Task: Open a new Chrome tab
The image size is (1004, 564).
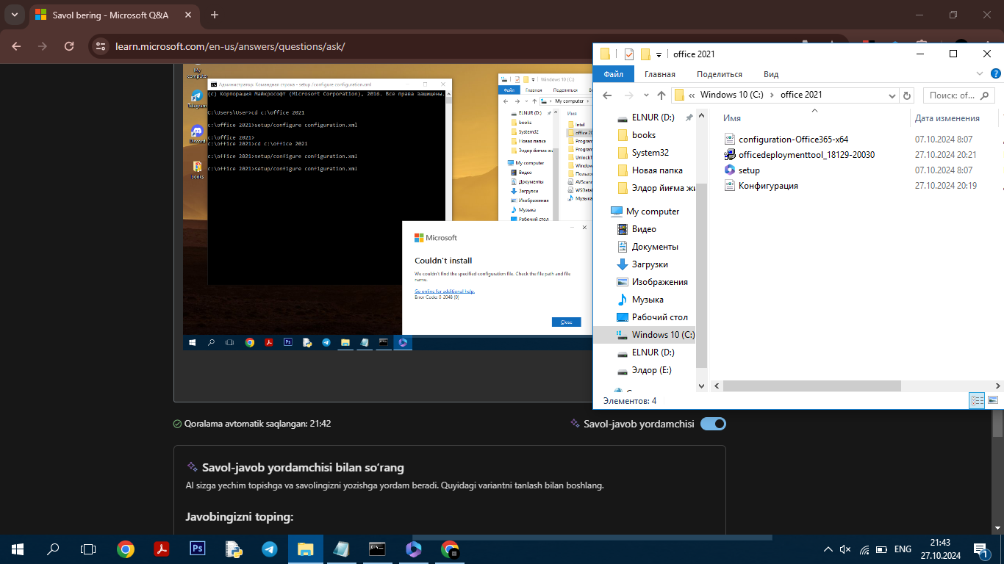Action: coord(215,15)
